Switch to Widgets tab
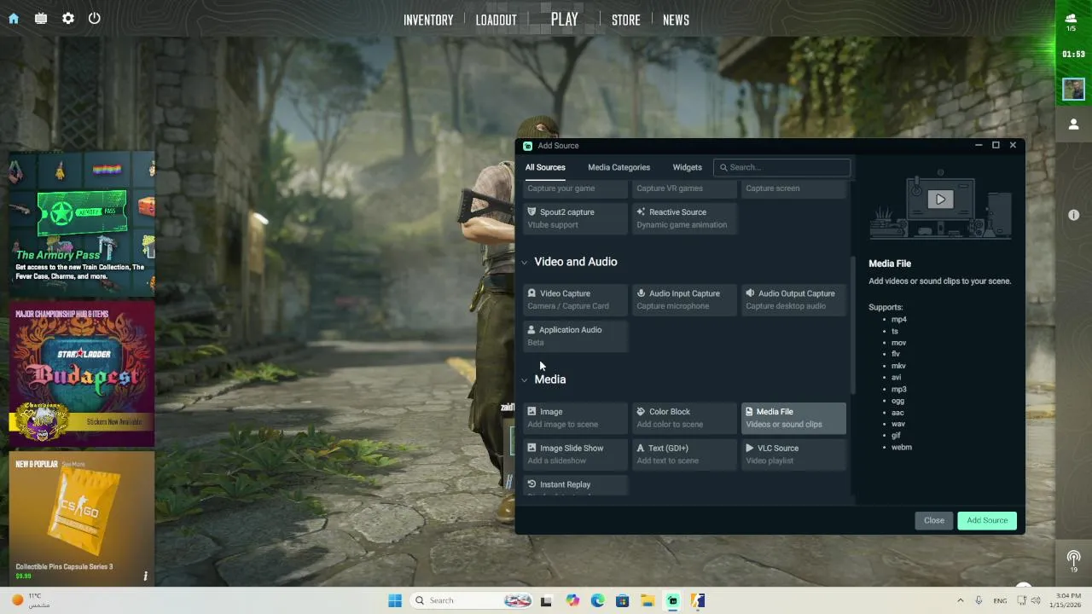Image resolution: width=1092 pixels, height=614 pixels. (687, 167)
